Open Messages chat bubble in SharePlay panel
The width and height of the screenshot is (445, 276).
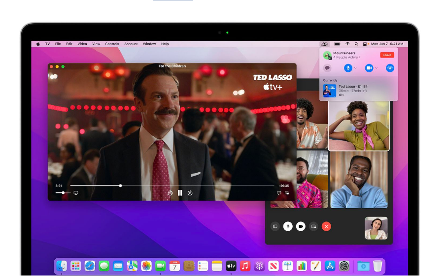327,68
